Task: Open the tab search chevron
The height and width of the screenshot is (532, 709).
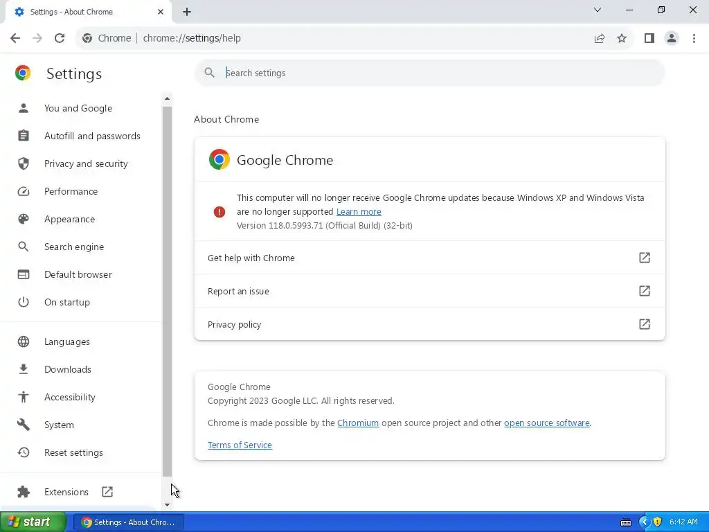Action: (x=598, y=10)
